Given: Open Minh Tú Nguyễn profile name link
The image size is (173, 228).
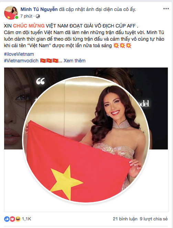Looking at the screenshot, I should (x=39, y=9).
